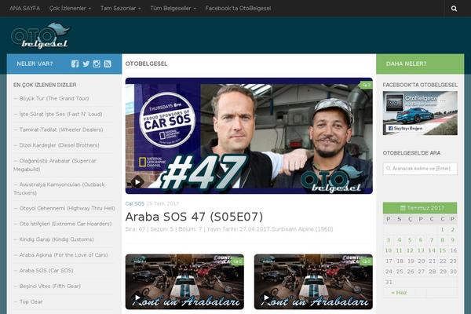Click the Car SOS category tag

pos(134,204)
